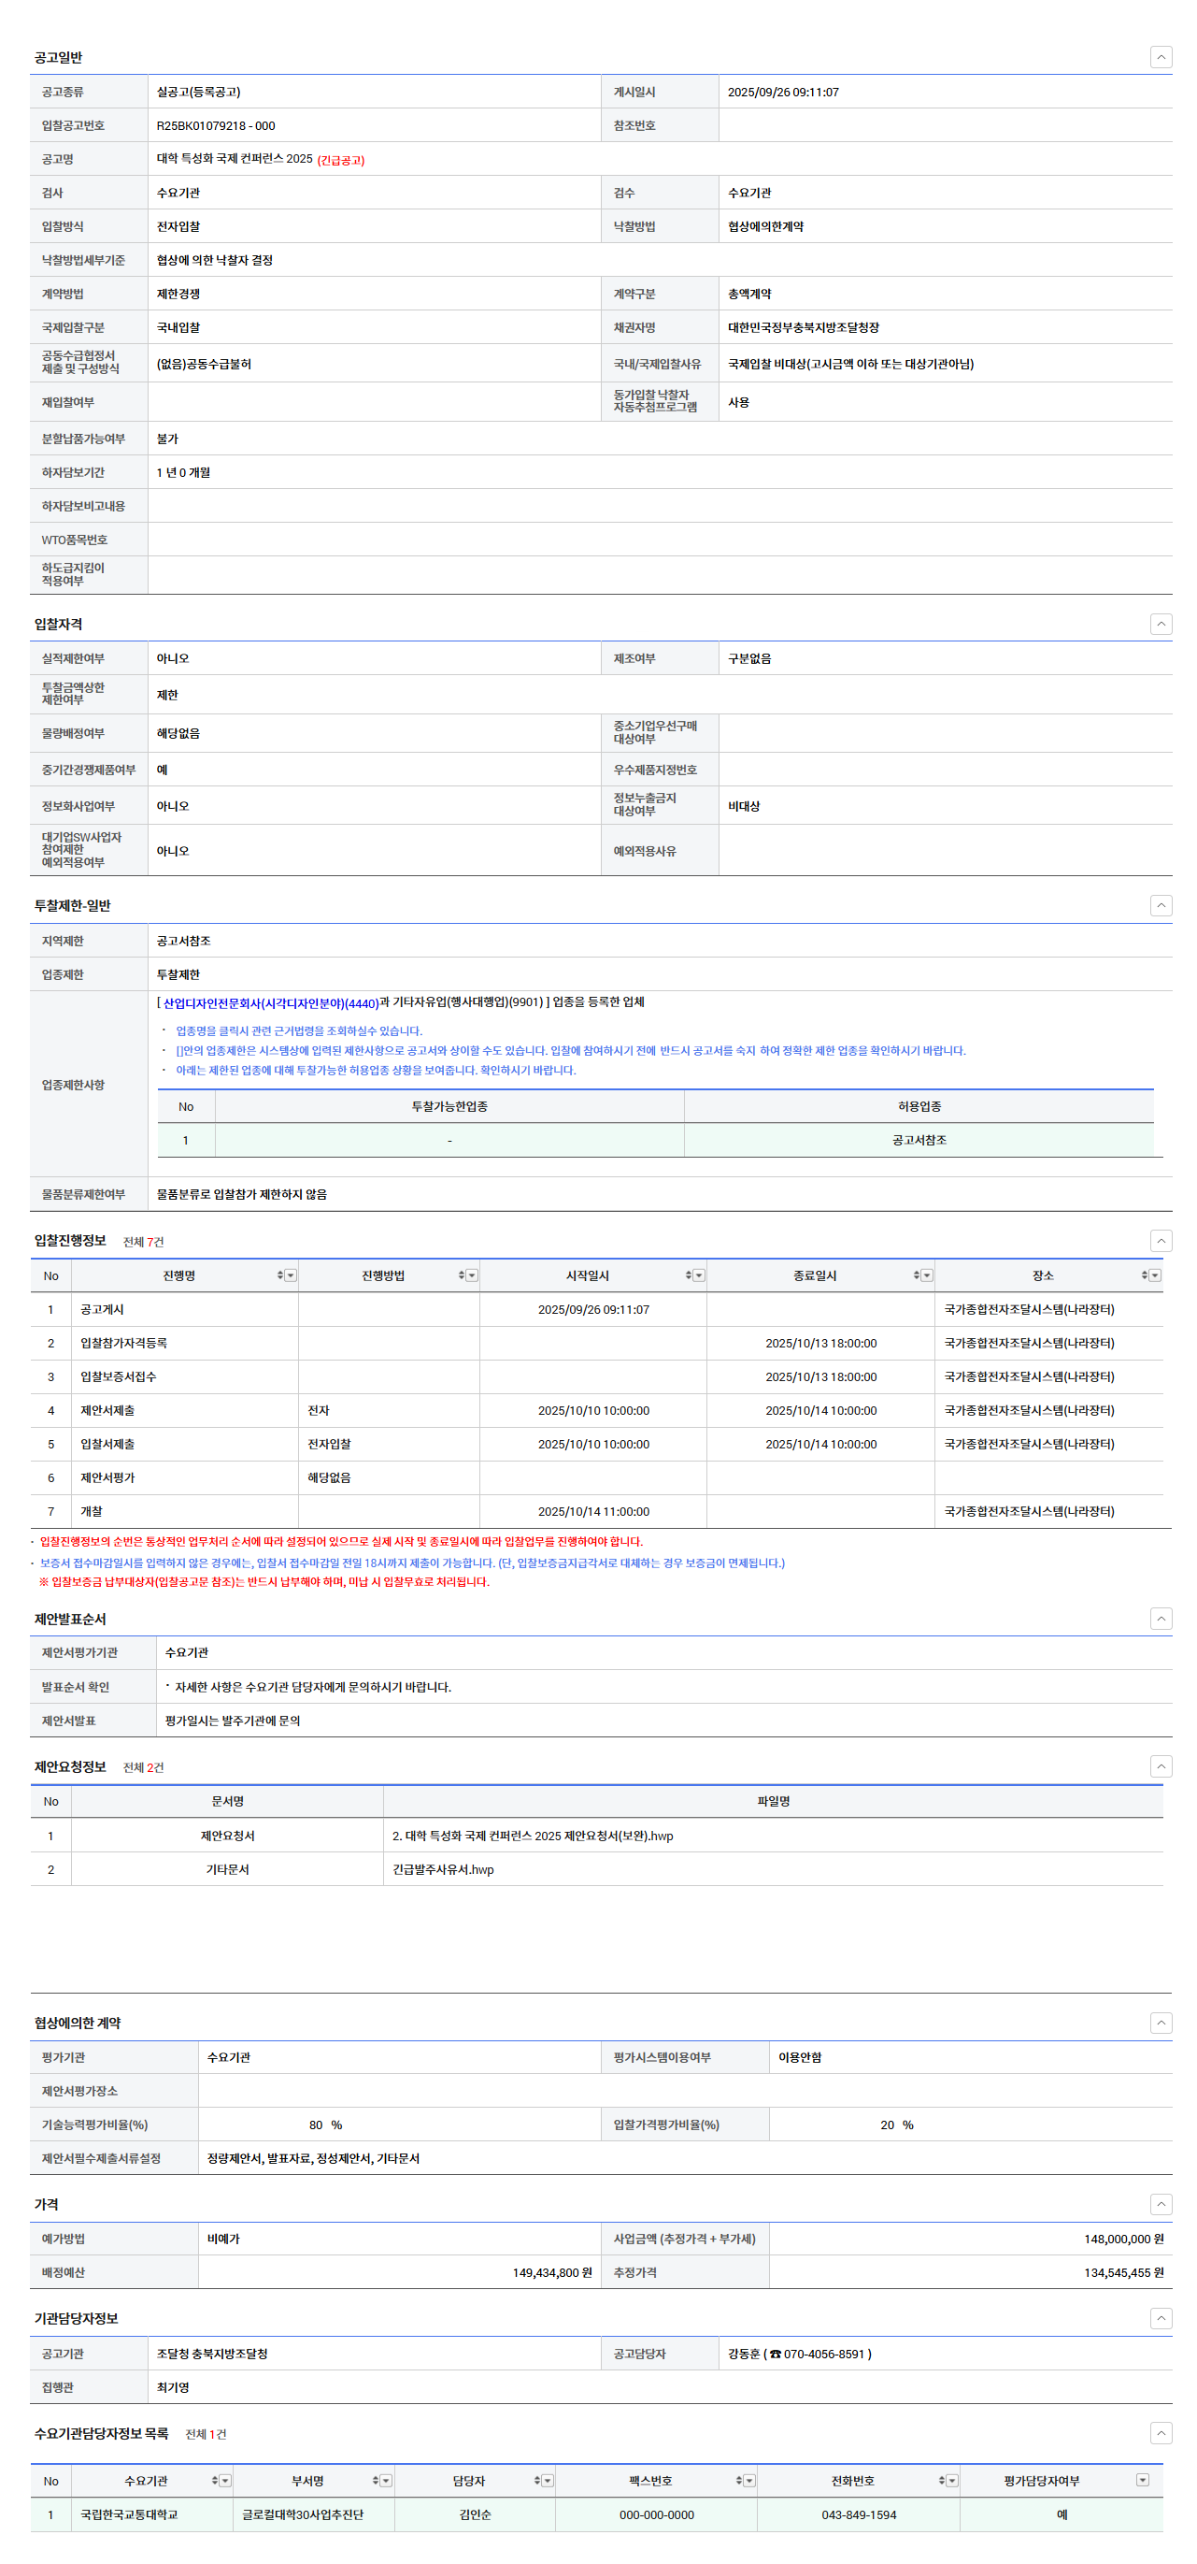This screenshot has height=2564, width=1197.
Task: Collapse the 제안요청정보 section
Action: 1161,1766
